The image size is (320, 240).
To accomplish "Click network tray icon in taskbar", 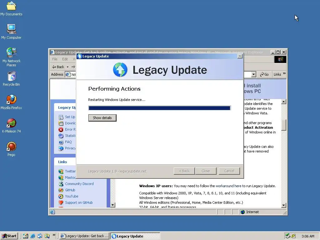I will (x=288, y=236).
